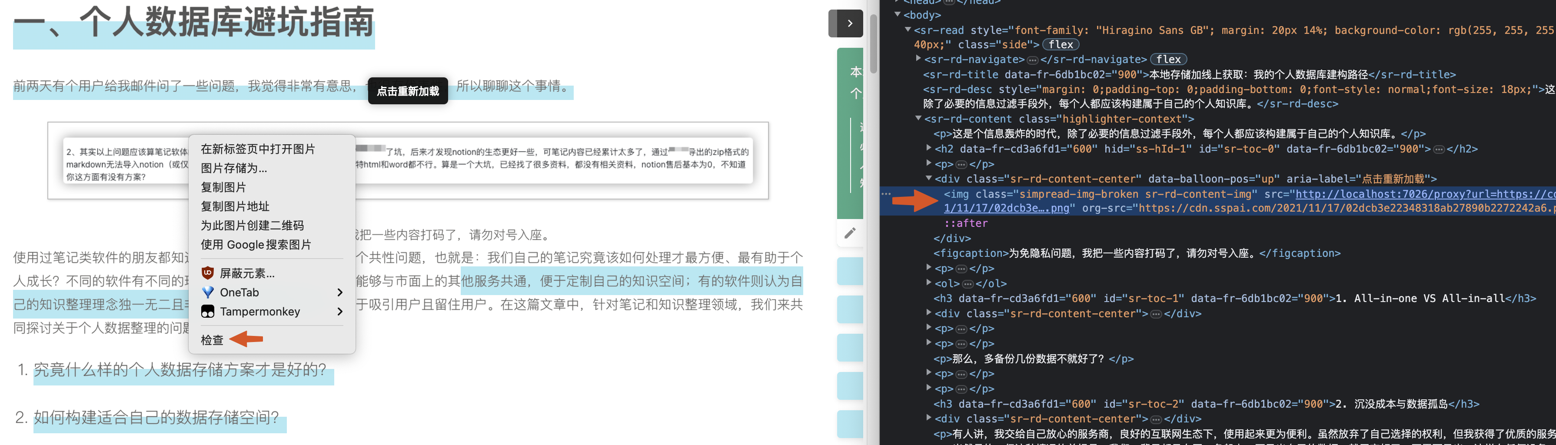Open the Tampermonkey submenu arrow
1556x445 pixels.
[339, 312]
